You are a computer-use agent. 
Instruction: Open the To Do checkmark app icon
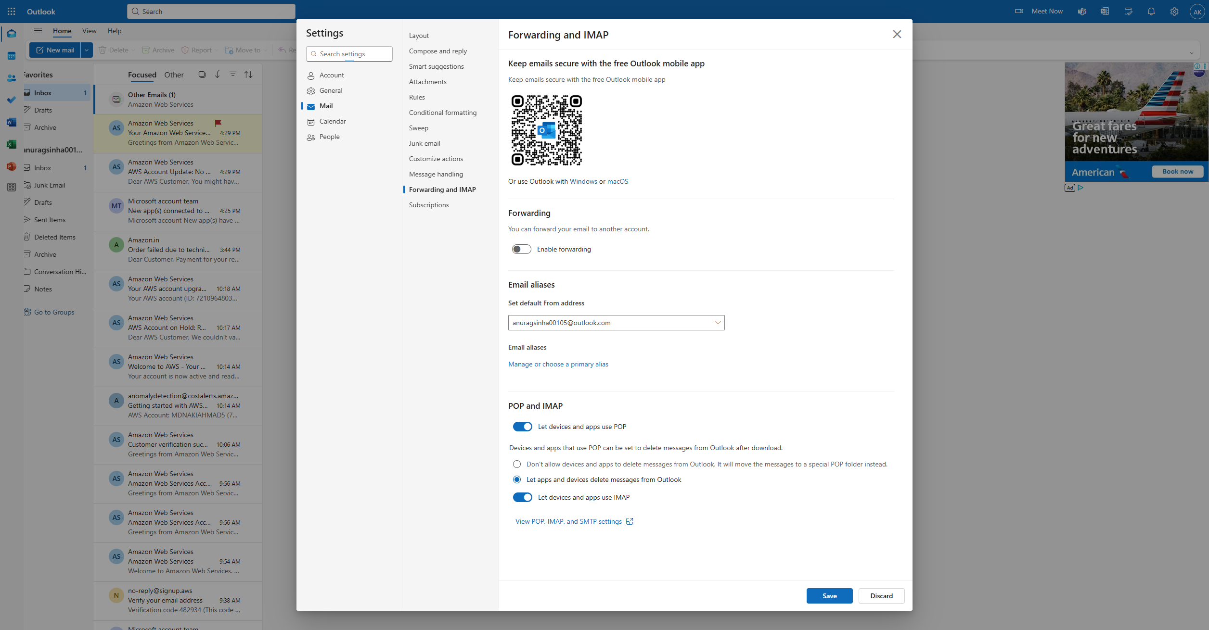pyautogui.click(x=12, y=100)
